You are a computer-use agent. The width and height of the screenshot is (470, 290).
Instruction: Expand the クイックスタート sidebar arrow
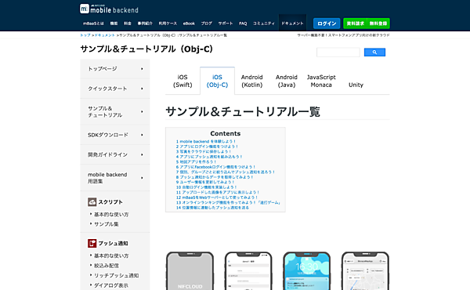[142, 89]
